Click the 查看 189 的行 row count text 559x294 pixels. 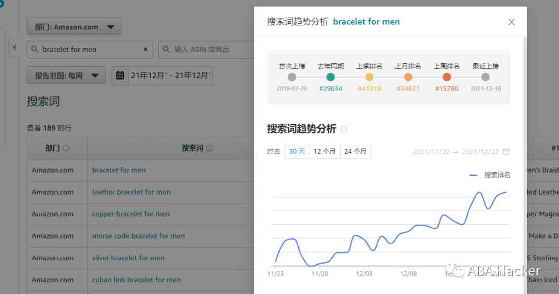pos(49,128)
